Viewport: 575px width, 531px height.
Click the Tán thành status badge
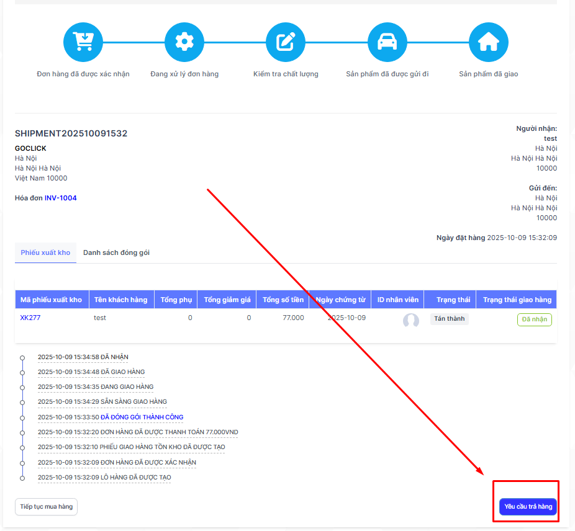tap(449, 319)
